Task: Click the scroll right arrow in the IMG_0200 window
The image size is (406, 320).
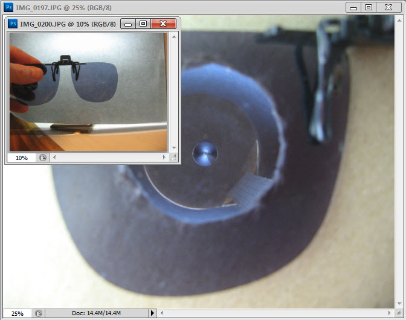Action: coord(164,157)
